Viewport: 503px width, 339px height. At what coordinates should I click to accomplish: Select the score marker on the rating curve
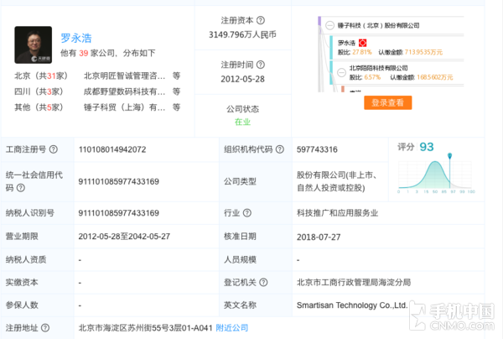click(449, 156)
